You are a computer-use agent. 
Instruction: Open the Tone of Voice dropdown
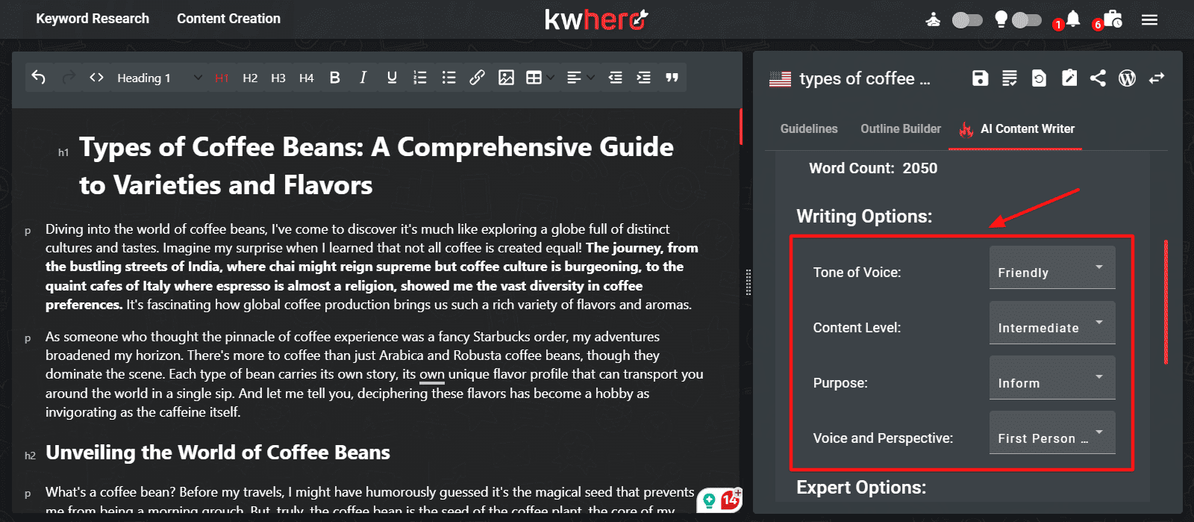[1051, 267]
